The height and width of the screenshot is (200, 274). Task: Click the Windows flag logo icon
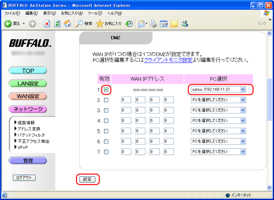point(267,13)
